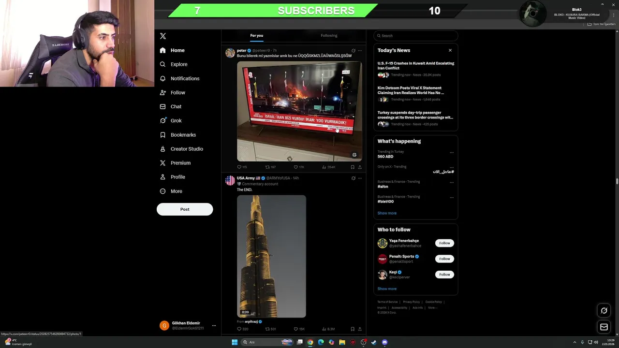The height and width of the screenshot is (348, 619).
Task: Reply to peter's post with 115 replies
Action: [242, 167]
